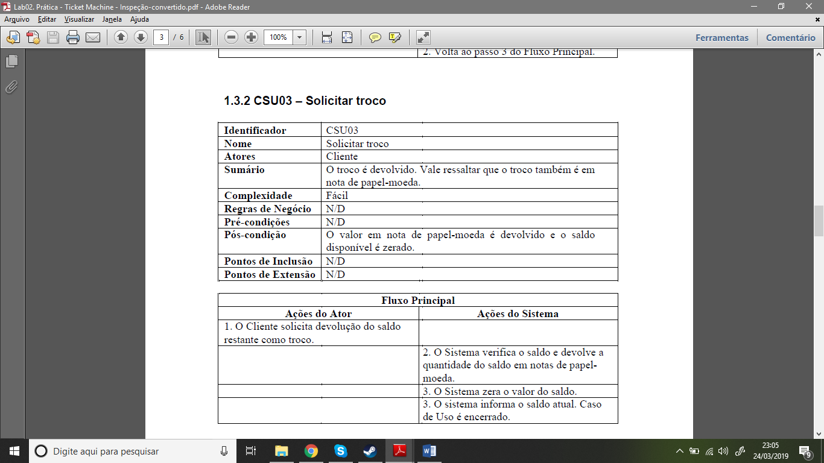Open the Visualizar menu
Image resolution: width=824 pixels, height=463 pixels.
[x=80, y=19]
